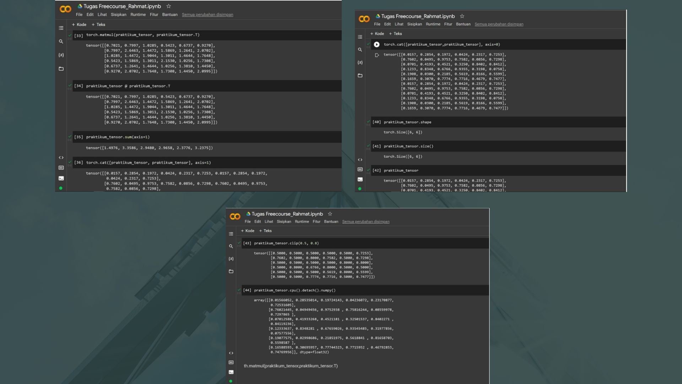Open table of contents in top-right notebook

360,37
